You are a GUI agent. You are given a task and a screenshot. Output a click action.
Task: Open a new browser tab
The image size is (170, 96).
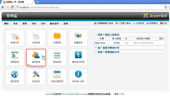(x=37, y=2)
